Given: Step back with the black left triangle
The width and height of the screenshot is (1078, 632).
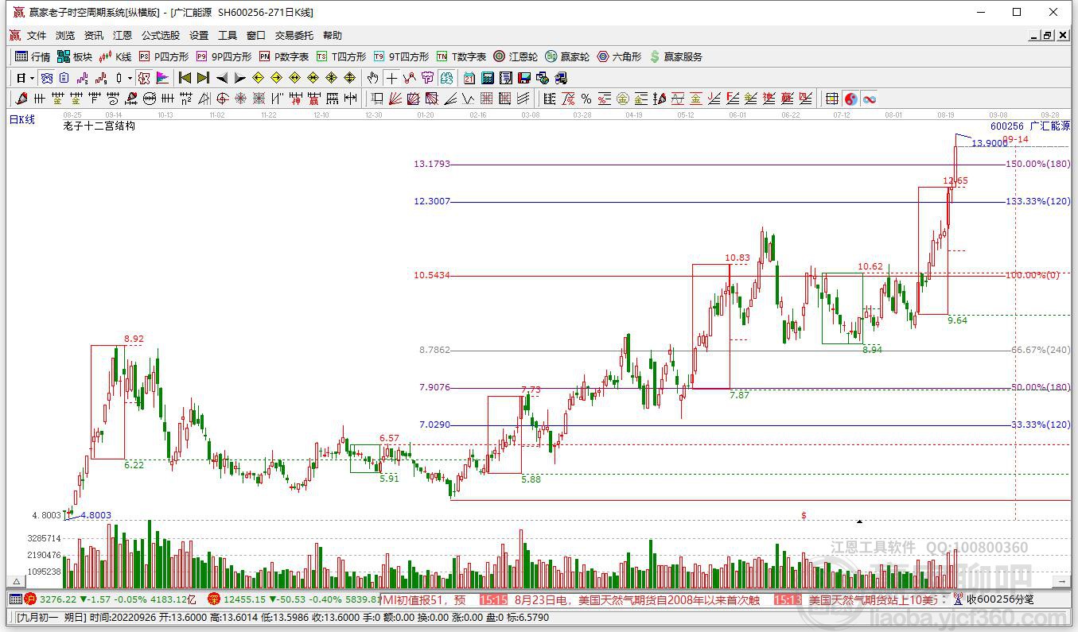Looking at the screenshot, I should pos(222,78).
